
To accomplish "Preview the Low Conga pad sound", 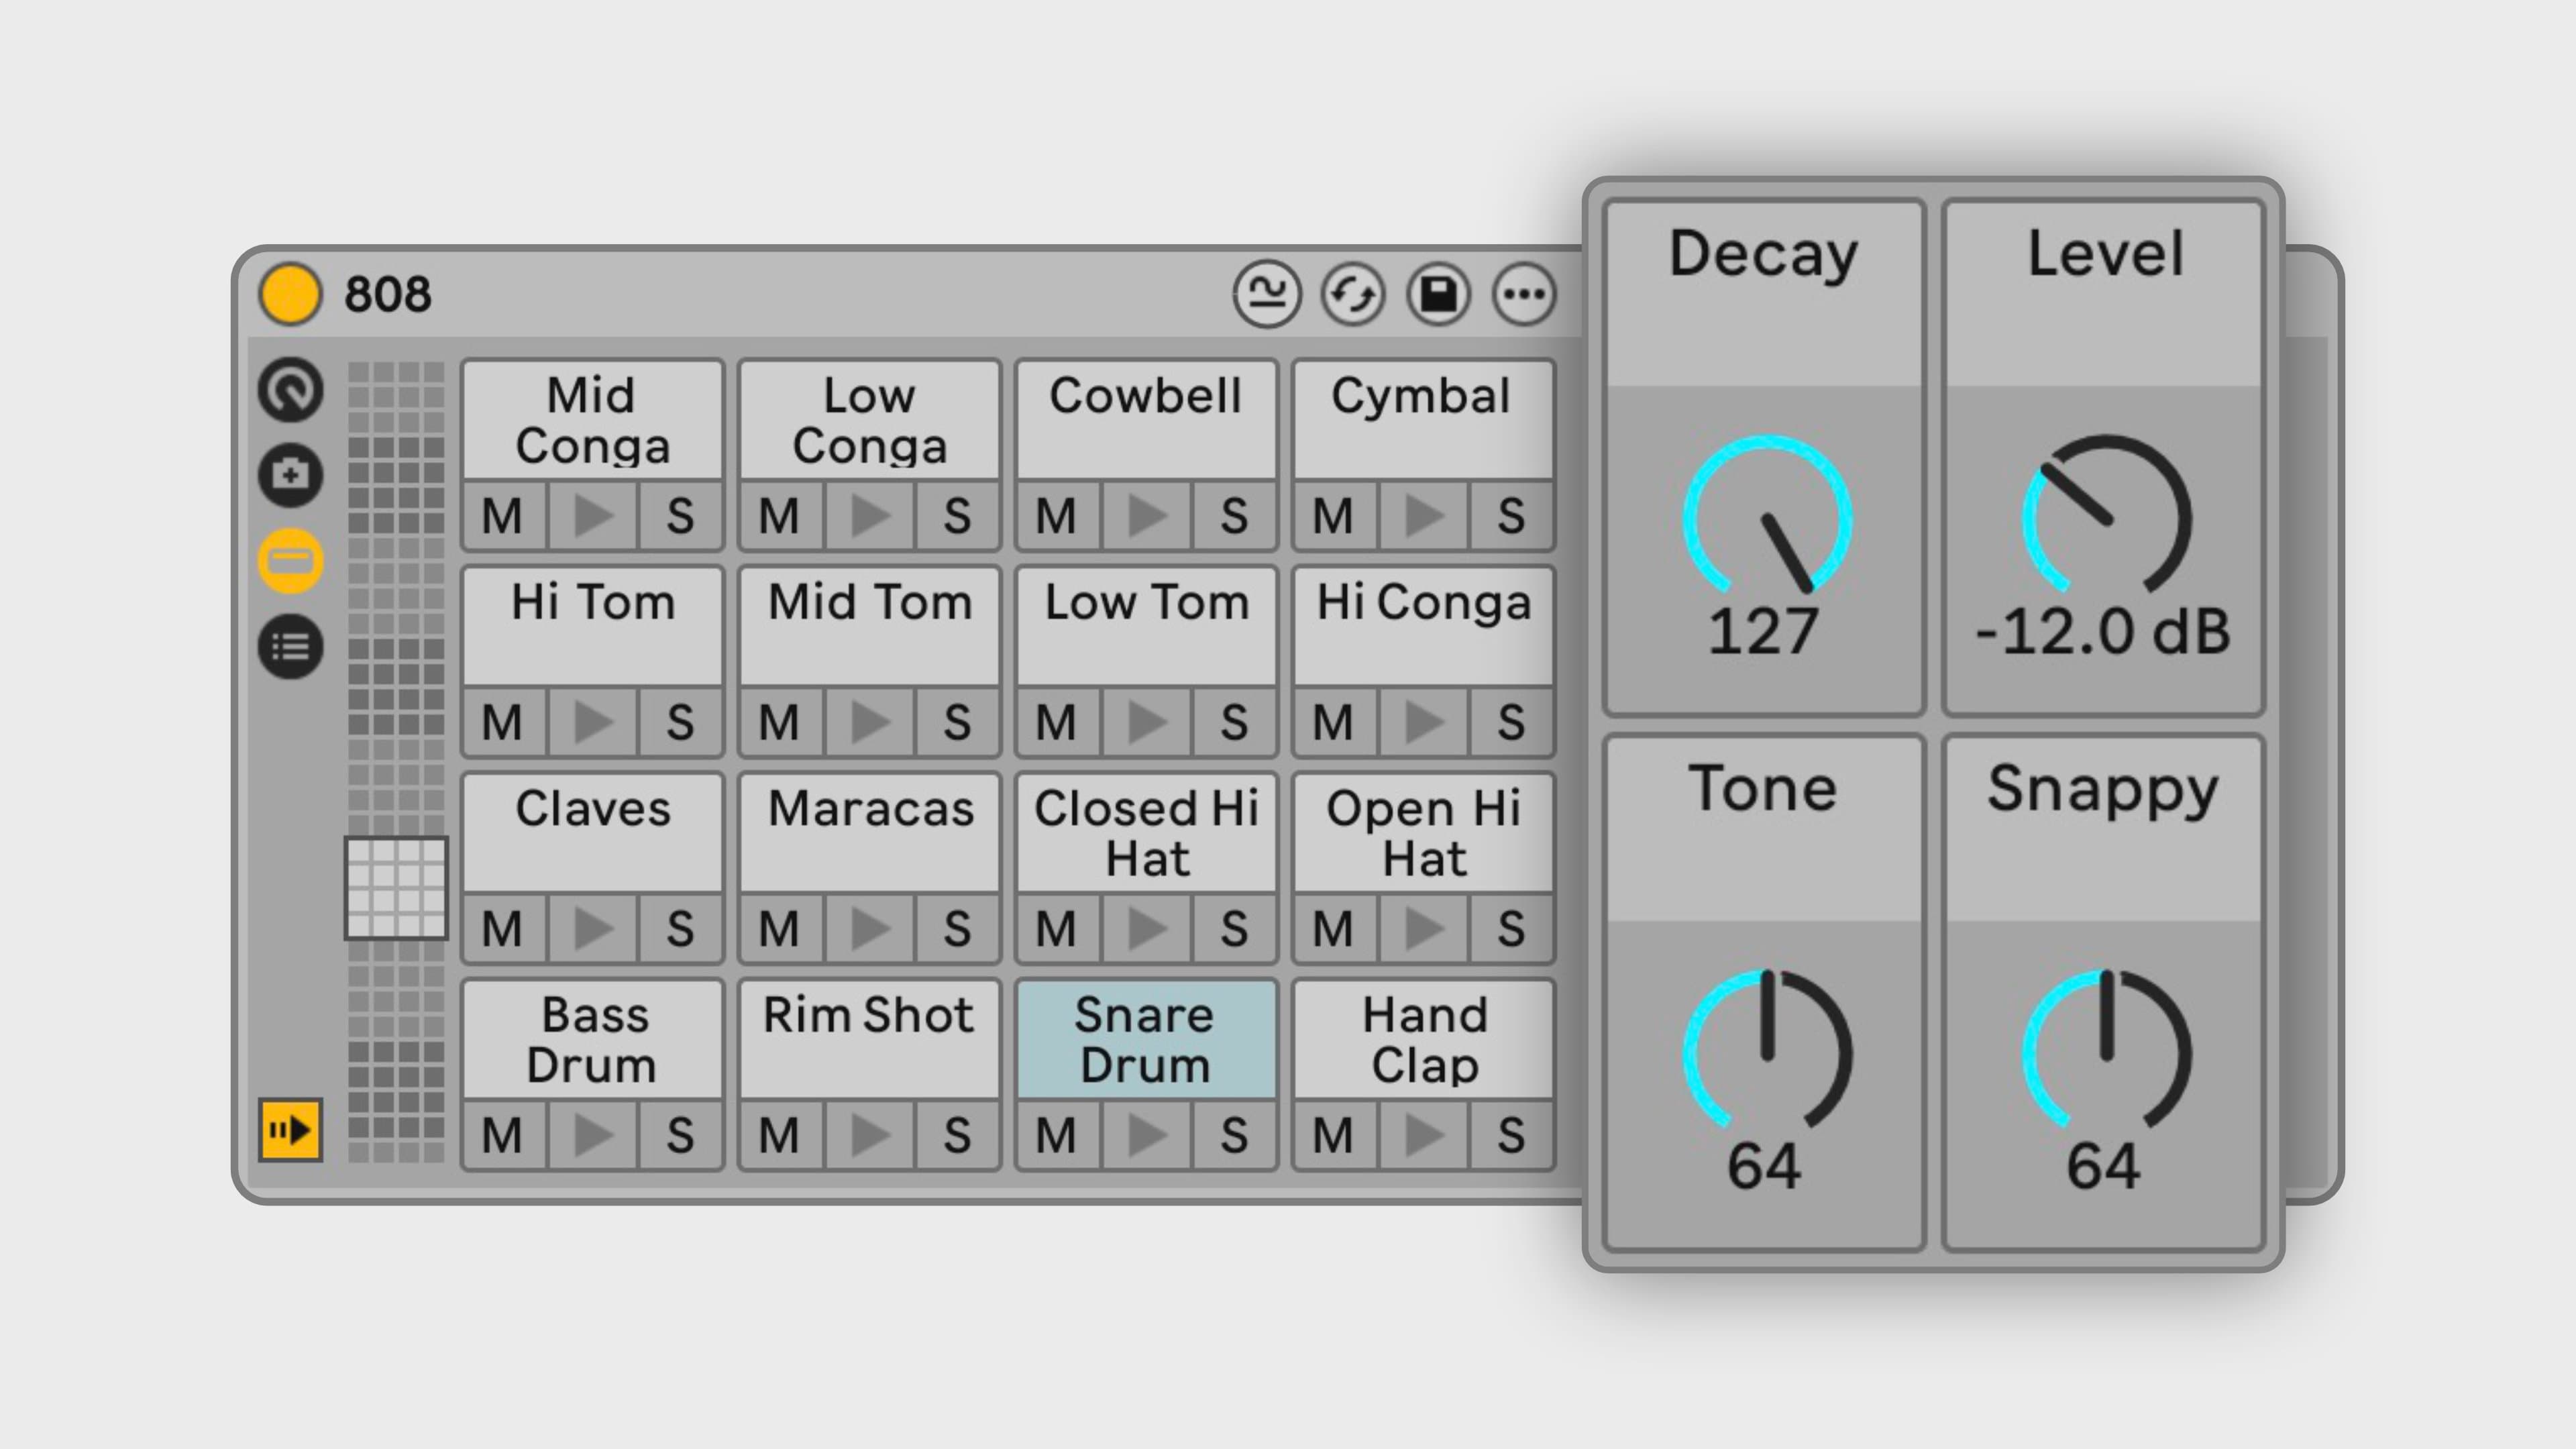I will (x=869, y=516).
